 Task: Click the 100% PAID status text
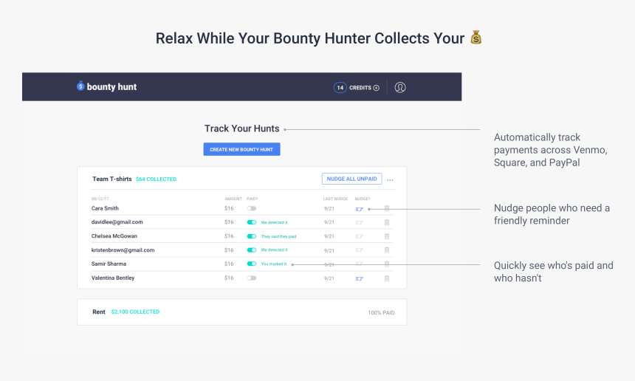tap(381, 312)
